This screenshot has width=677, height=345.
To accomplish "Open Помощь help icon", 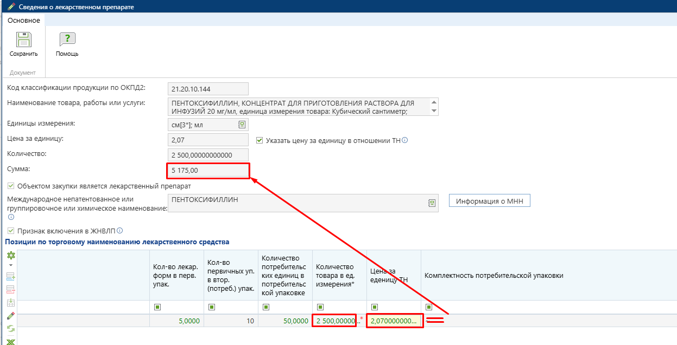I will pyautogui.click(x=67, y=40).
